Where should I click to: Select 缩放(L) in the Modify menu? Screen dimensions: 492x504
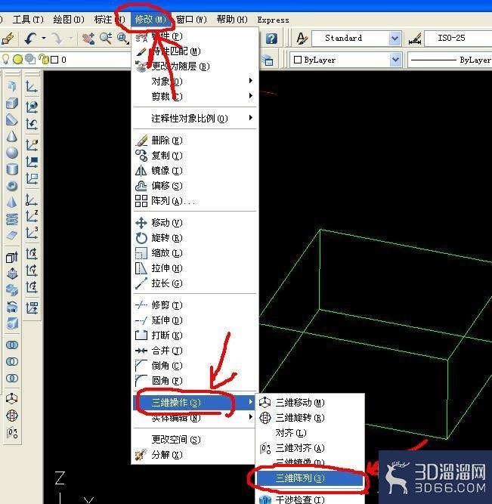click(x=196, y=253)
